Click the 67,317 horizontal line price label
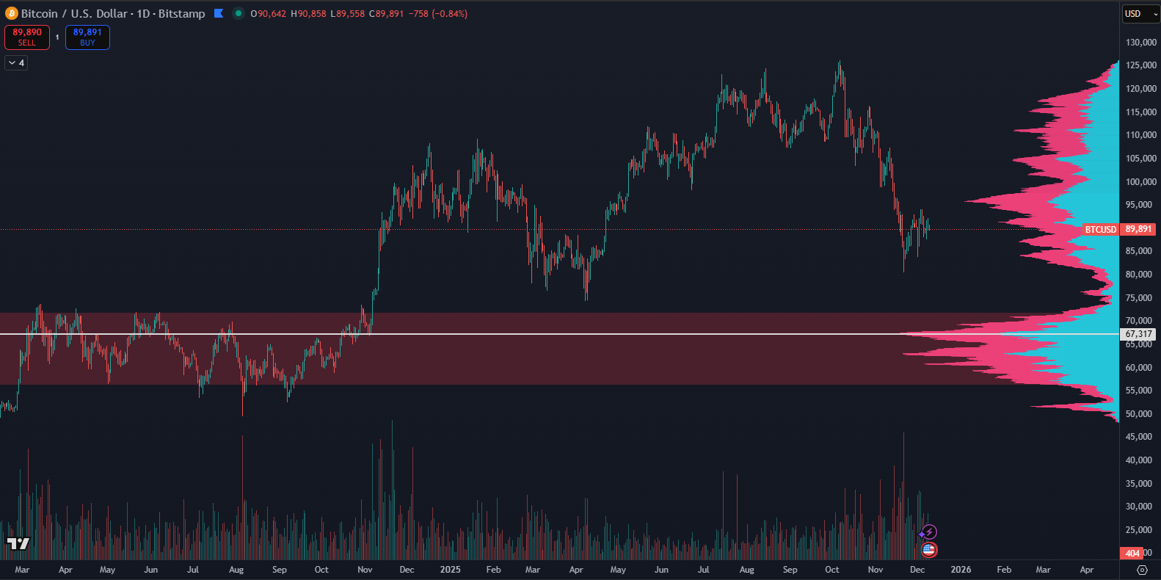The height and width of the screenshot is (580, 1161). [1138, 334]
